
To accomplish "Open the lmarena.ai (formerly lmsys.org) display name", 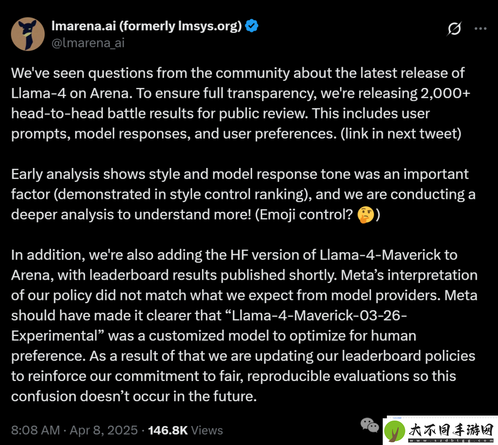I will click(x=147, y=26).
